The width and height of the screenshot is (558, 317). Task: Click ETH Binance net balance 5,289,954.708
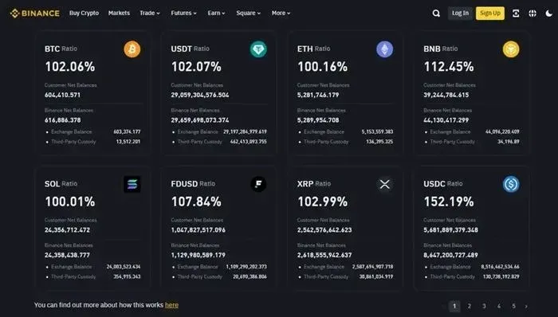point(318,120)
